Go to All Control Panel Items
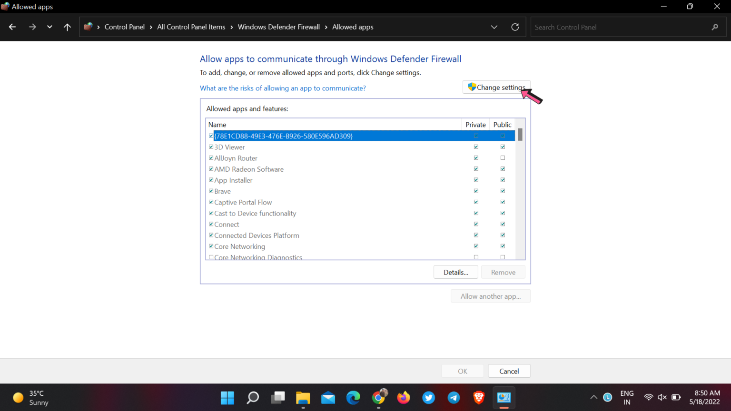 point(191,27)
